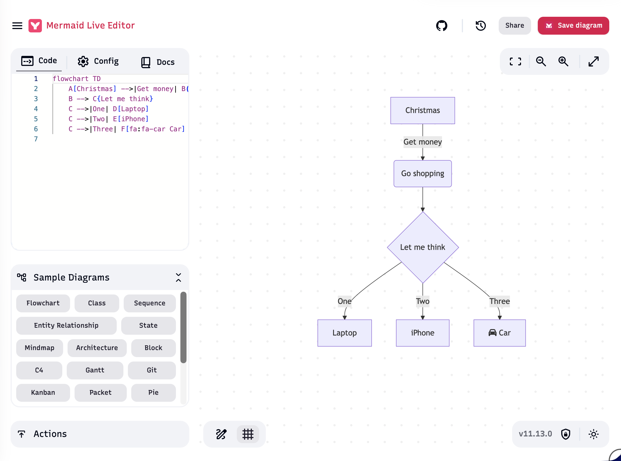Click the Christmas node
621x461 pixels.
[x=422, y=110]
